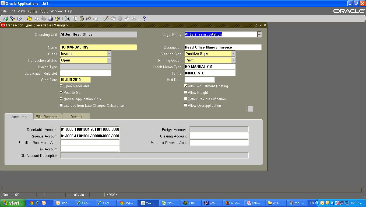This screenshot has width=366, height=207.
Task: Click the Receivable Account field
Action: 90,129
